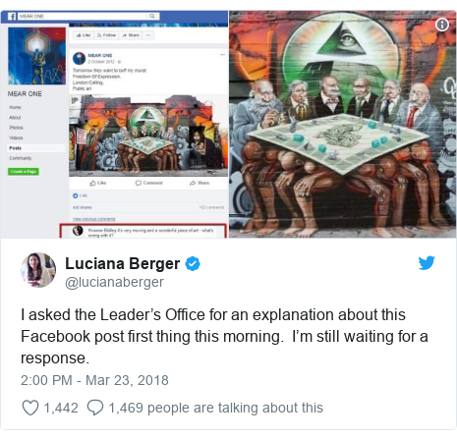This screenshot has height=440, width=457.
Task: Click the 1,442 likes count
Action: (x=61, y=409)
